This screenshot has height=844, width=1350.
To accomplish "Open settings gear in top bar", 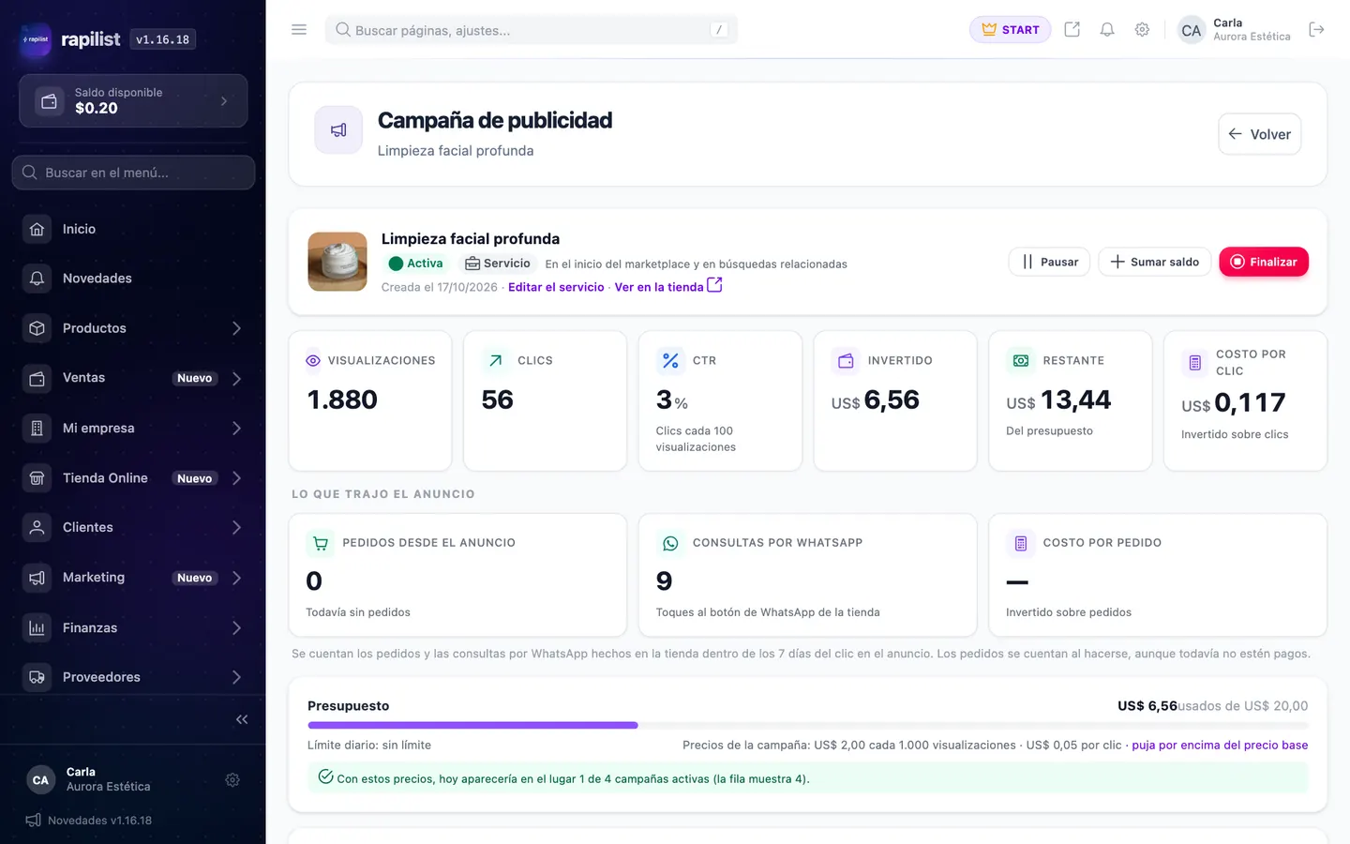I will (x=1142, y=30).
